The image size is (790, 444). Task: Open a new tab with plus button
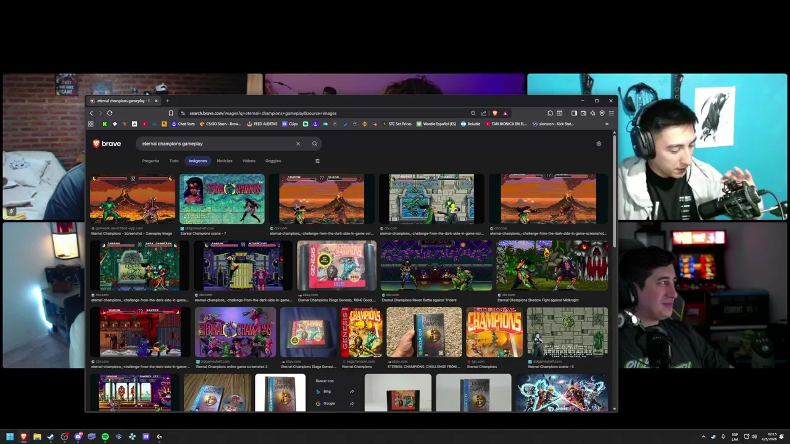(167, 101)
